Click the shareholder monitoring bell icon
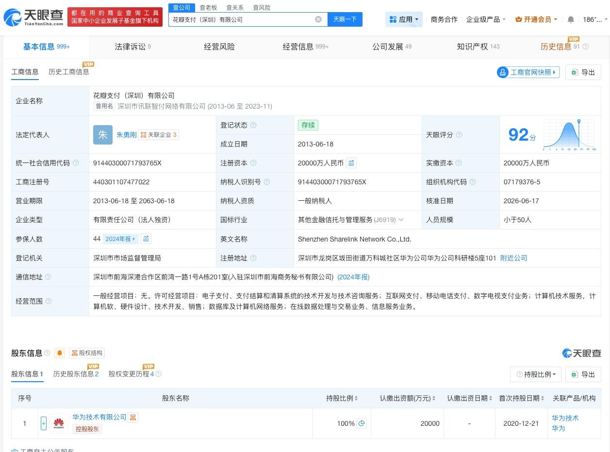610x452 pixels. point(60,353)
